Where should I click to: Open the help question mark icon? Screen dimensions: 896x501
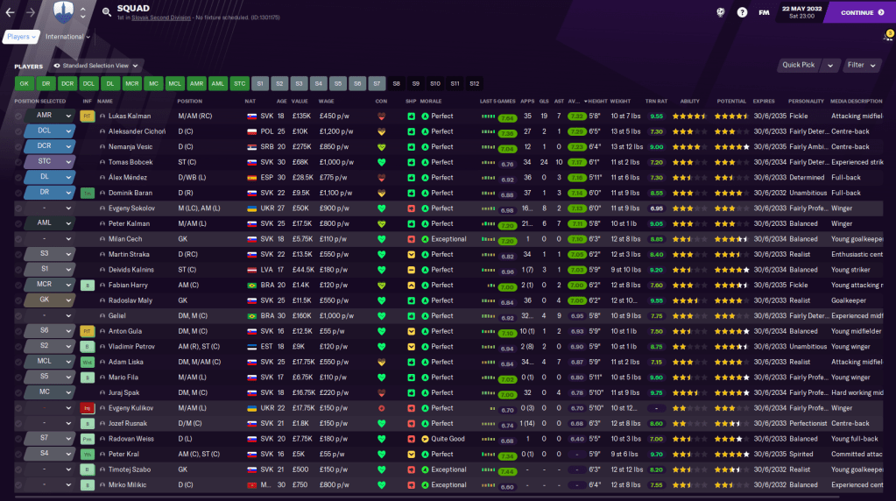[742, 12]
